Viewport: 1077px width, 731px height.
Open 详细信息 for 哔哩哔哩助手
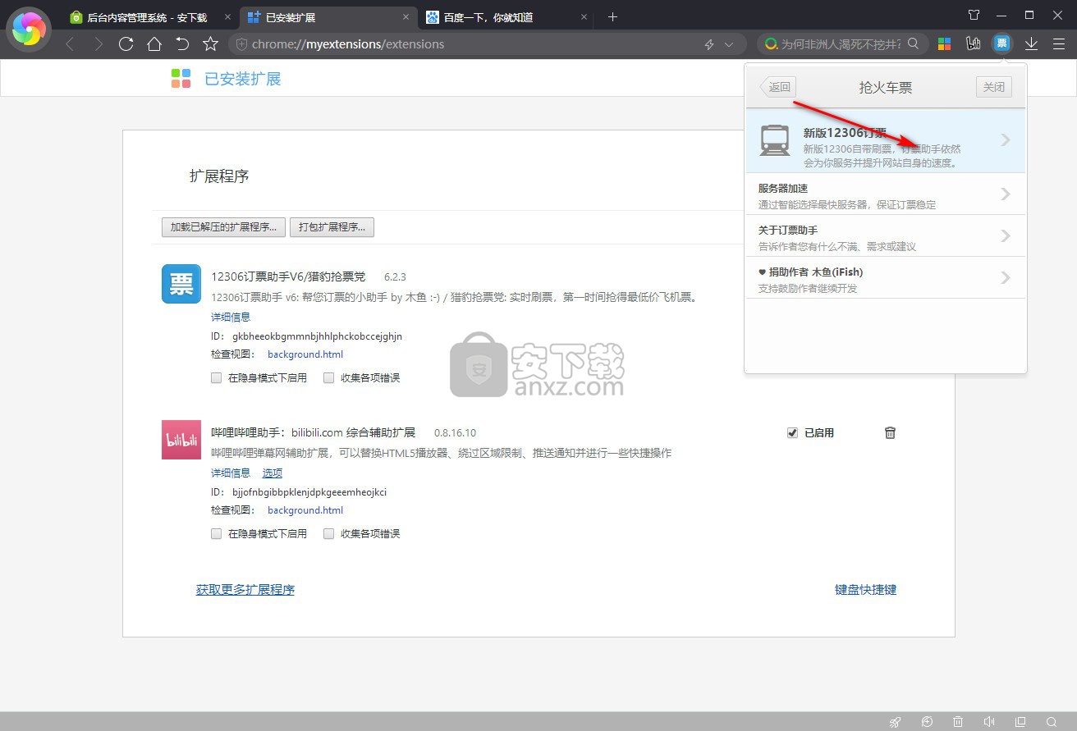[231, 473]
